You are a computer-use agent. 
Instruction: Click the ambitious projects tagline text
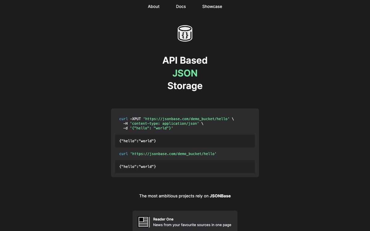[185, 196]
